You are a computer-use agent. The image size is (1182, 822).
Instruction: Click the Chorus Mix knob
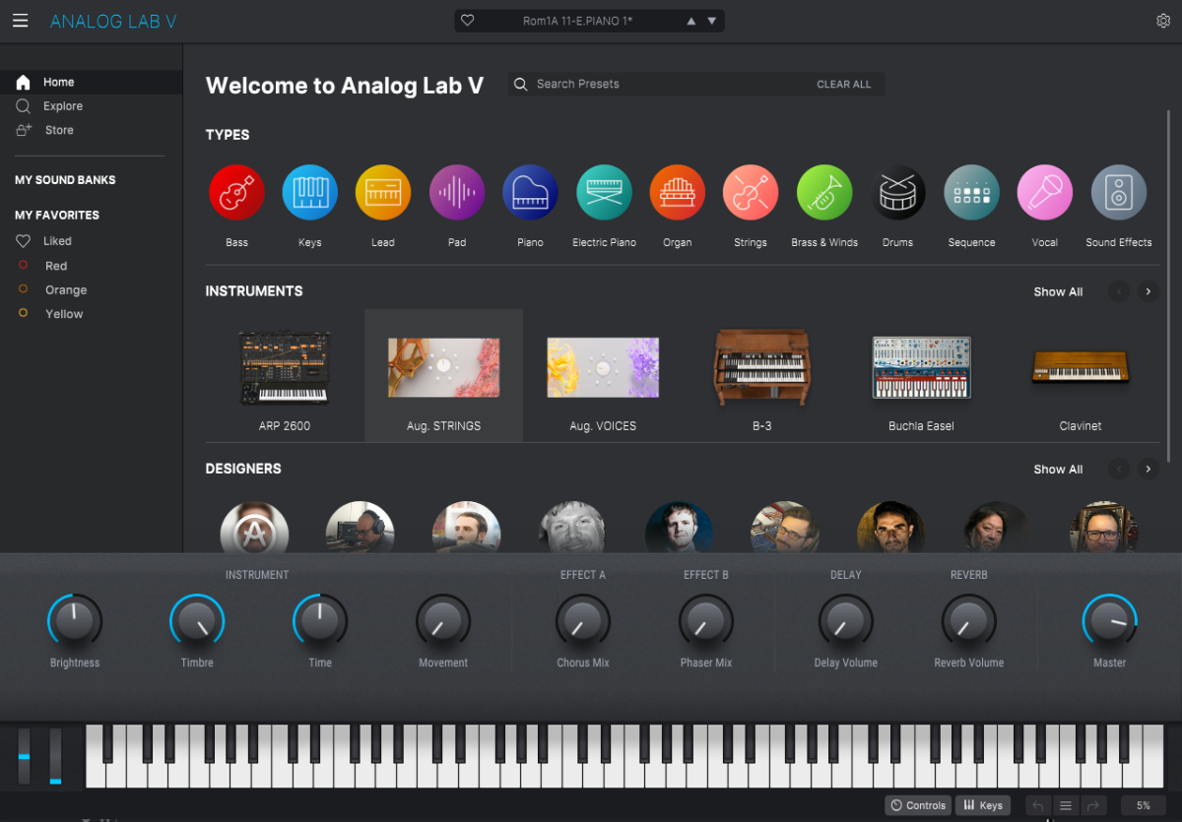coord(583,621)
